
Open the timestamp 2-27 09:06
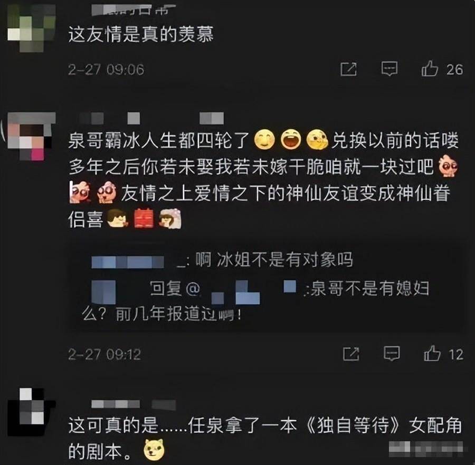(106, 70)
